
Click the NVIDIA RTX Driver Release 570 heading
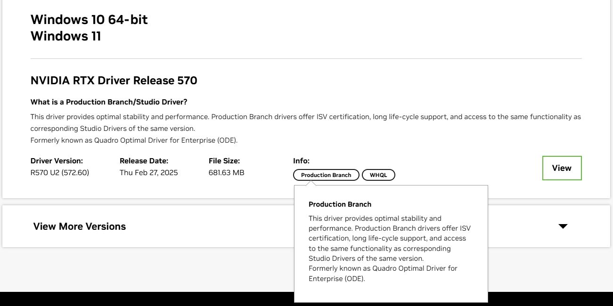click(114, 81)
